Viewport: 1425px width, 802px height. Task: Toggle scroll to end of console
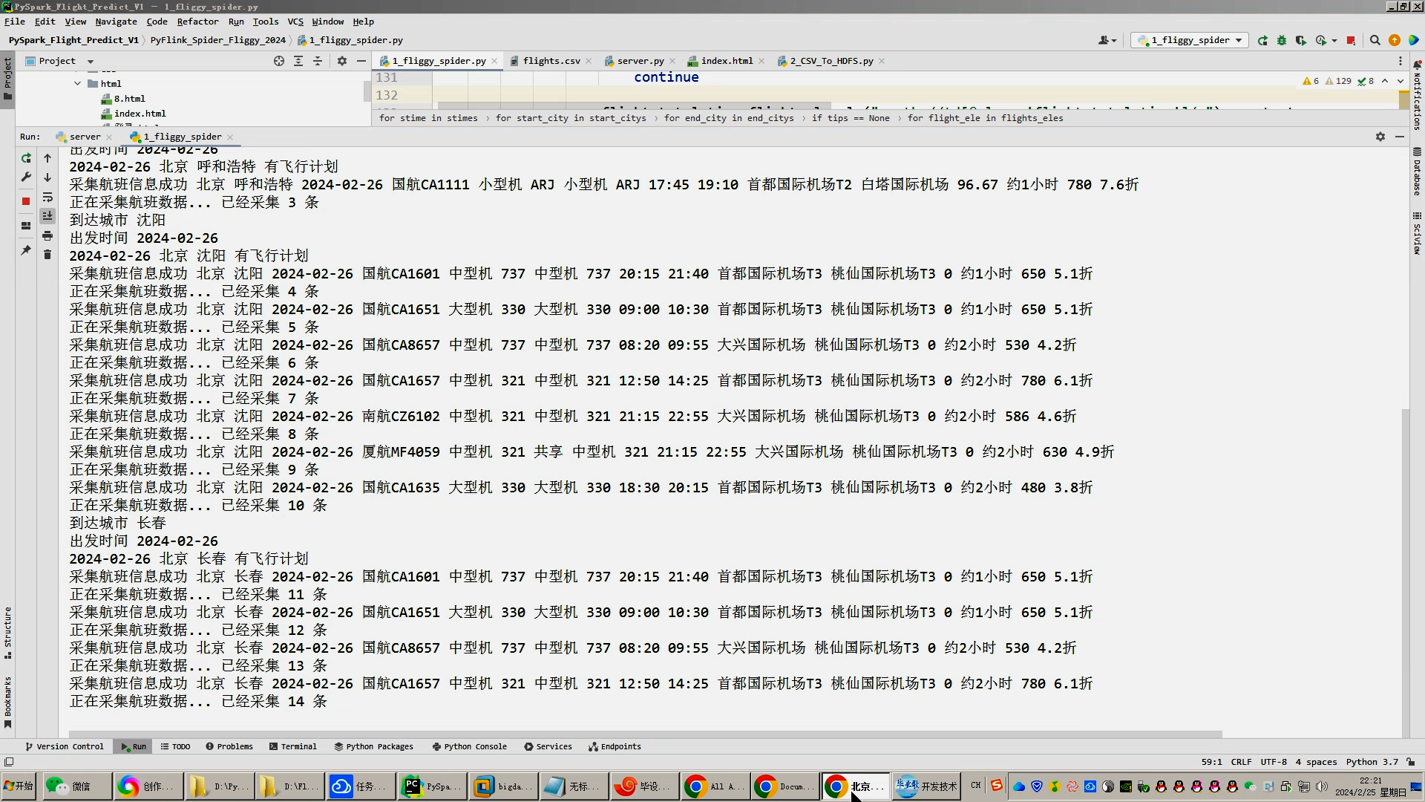click(x=47, y=216)
